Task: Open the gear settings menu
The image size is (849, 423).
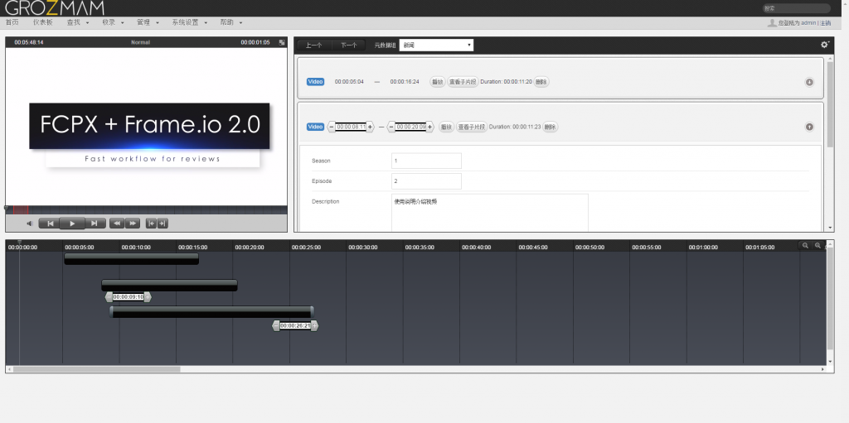Action: pyautogui.click(x=825, y=45)
